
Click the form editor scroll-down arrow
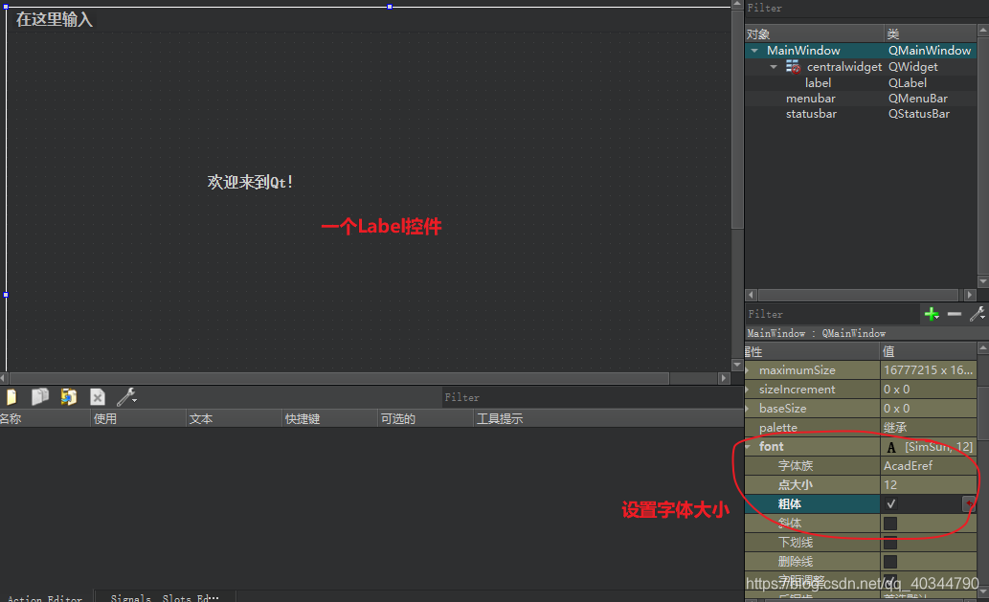pyautogui.click(x=736, y=365)
